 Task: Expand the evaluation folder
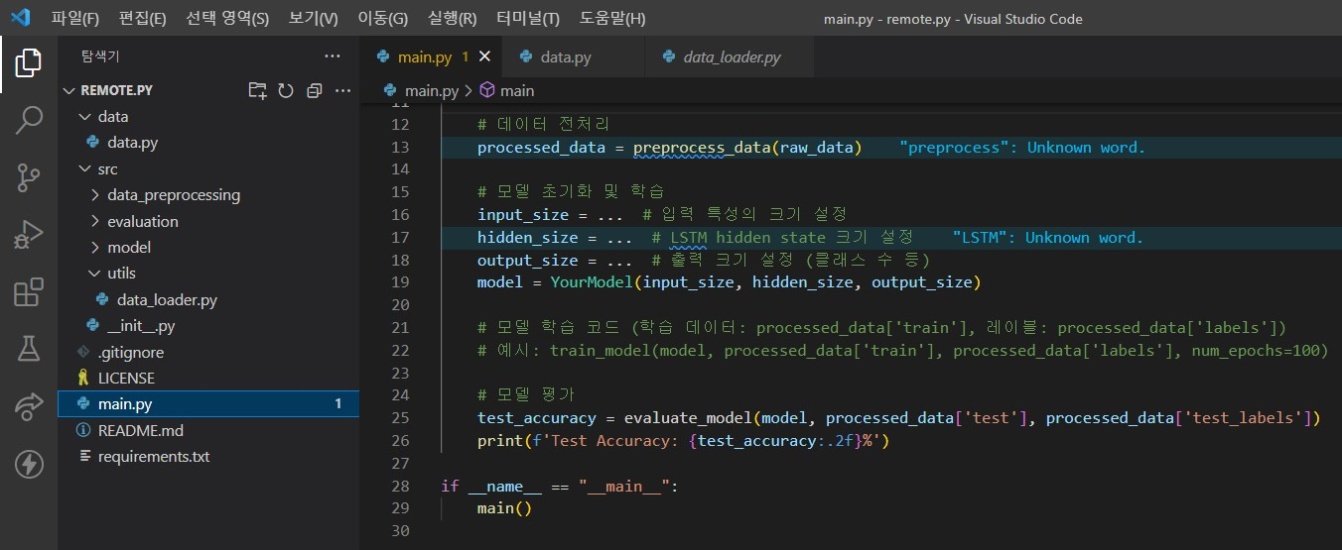pyautogui.click(x=94, y=221)
